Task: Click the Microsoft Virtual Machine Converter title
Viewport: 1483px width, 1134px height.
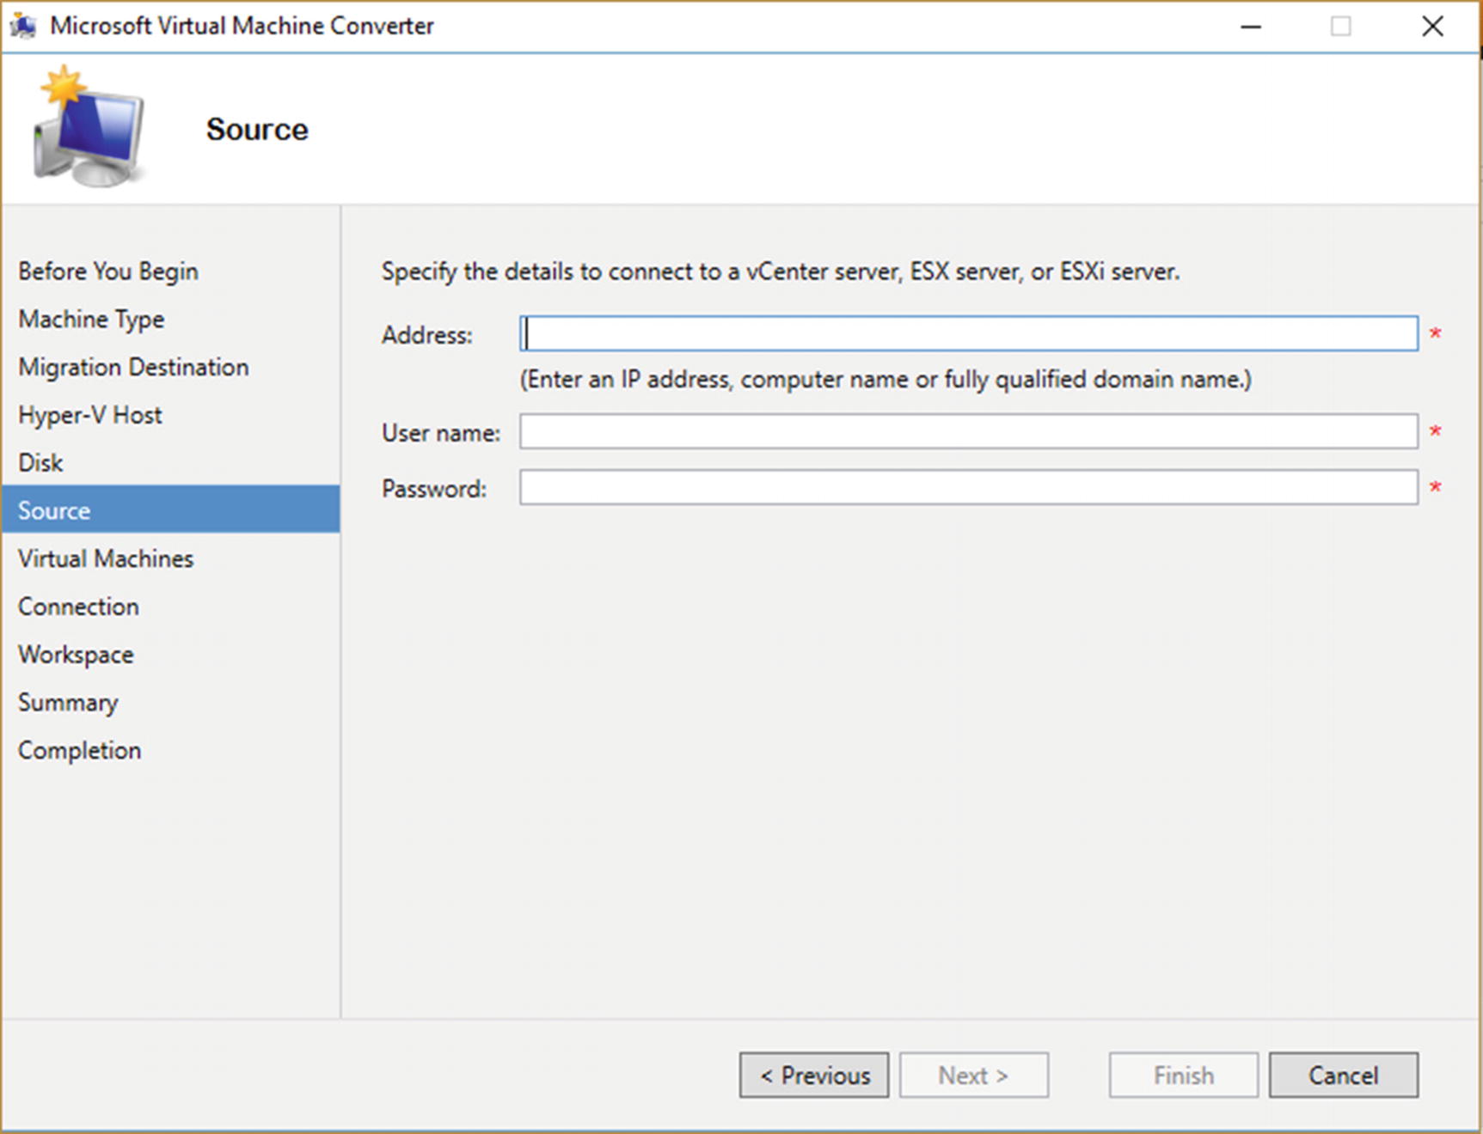Action: (x=242, y=26)
